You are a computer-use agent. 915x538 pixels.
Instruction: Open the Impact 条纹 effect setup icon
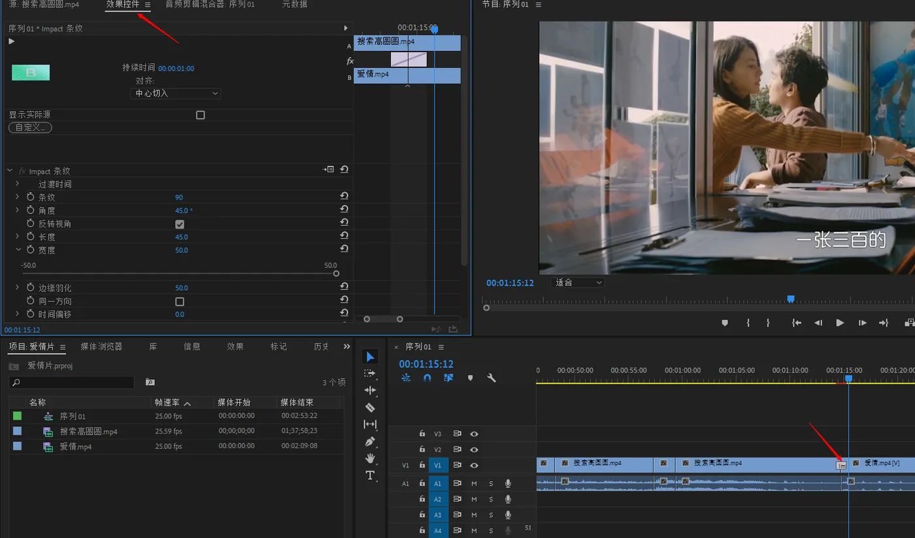click(328, 169)
